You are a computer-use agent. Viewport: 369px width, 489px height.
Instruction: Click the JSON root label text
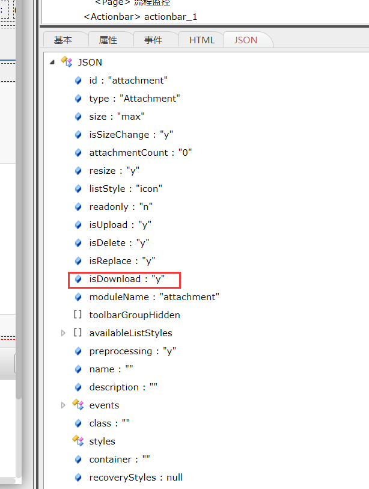[90, 63]
